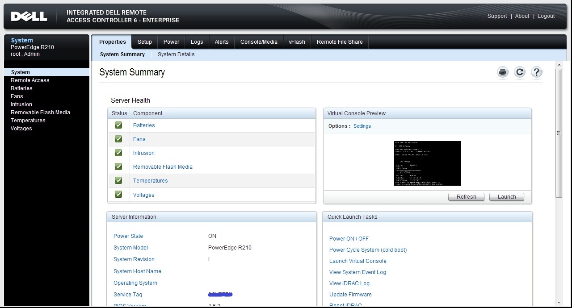This screenshot has width=572, height=308.
Task: Select the System Details subtab
Action: point(176,54)
